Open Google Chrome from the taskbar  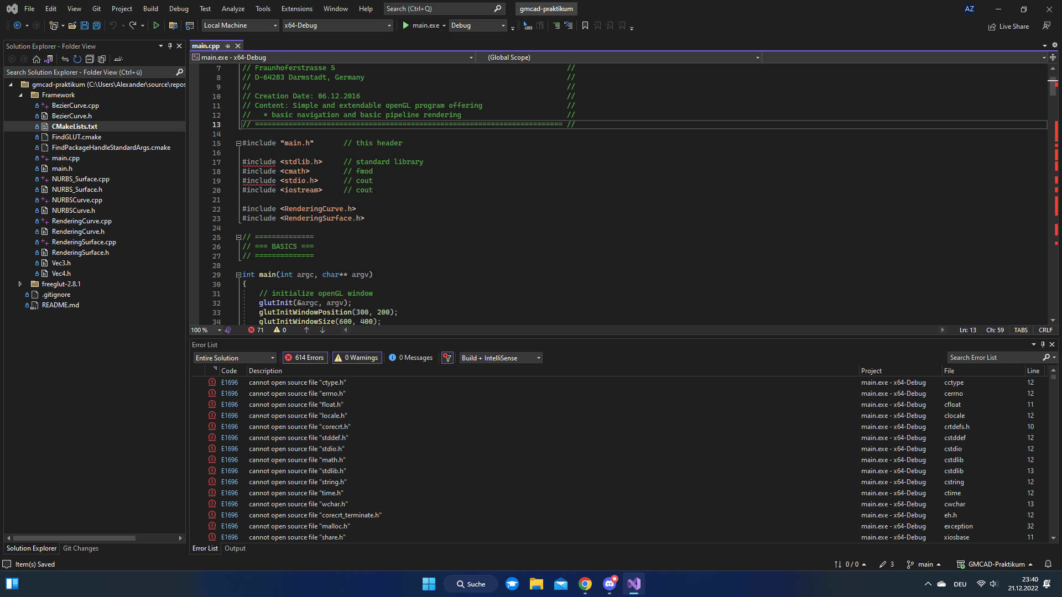click(585, 584)
